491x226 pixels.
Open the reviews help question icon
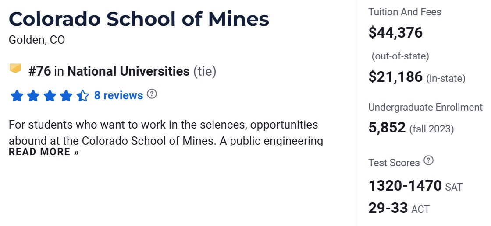point(152,94)
